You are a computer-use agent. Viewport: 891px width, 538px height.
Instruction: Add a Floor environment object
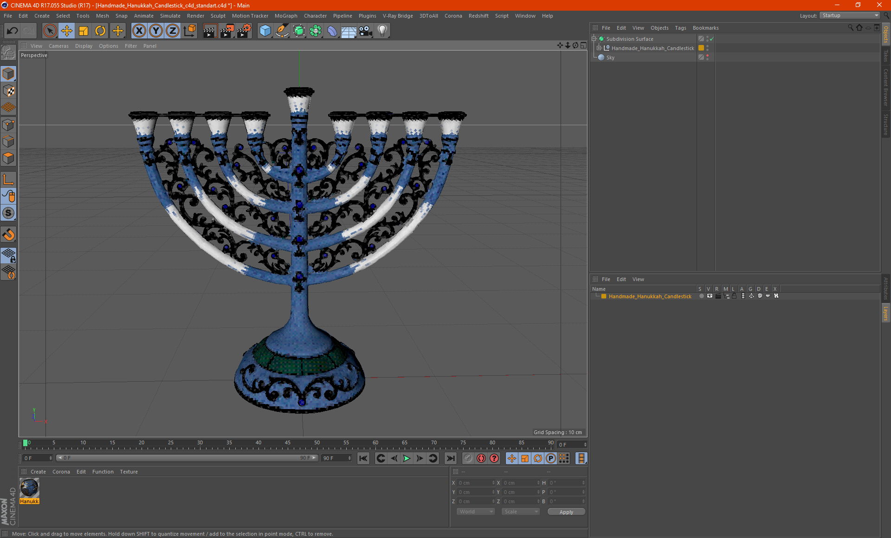[349, 31]
